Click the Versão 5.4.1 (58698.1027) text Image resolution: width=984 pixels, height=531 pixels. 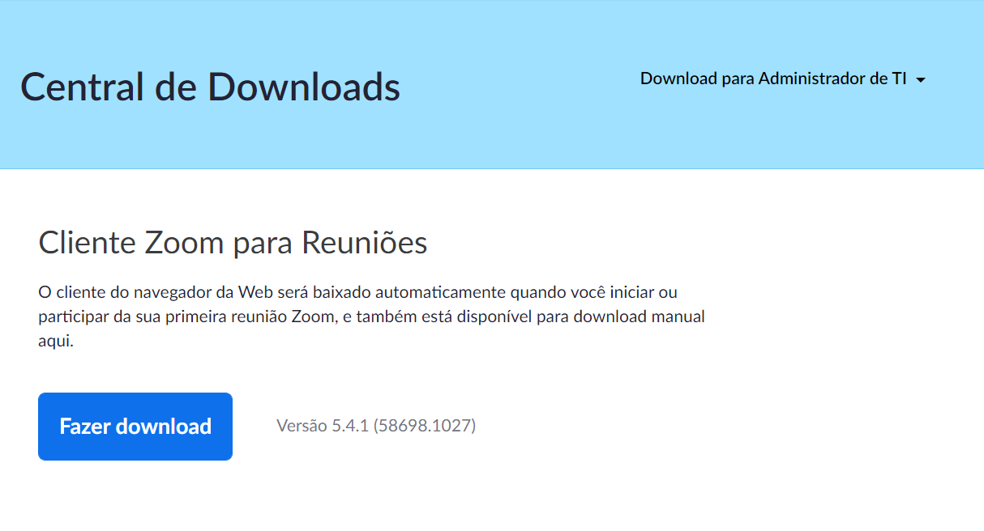click(x=376, y=425)
